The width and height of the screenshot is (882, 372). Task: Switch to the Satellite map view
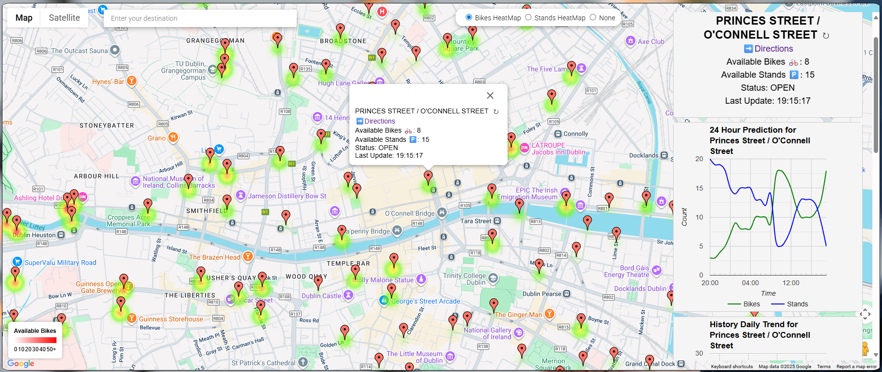[64, 18]
